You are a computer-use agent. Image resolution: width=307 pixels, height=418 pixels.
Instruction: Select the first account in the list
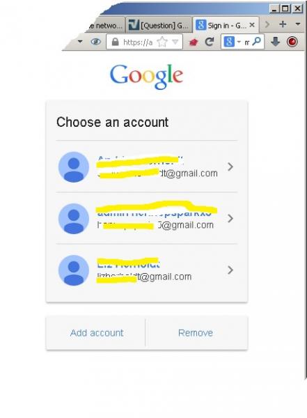147,167
